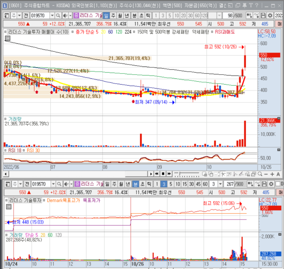Screen dimensions: 284x269
Task: Add candlestick indicator in upper chart toolbar
Action: [x=249, y=15]
